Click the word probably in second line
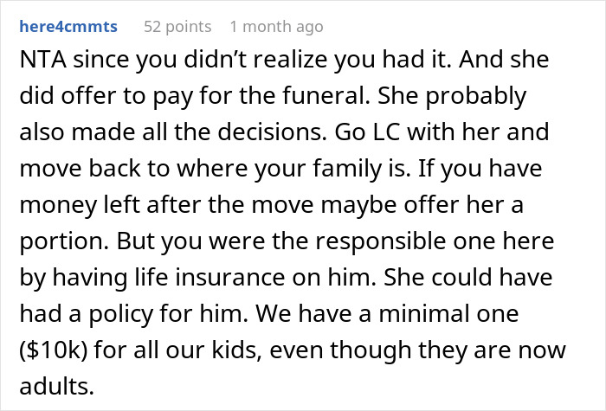Viewport: 606px width, 411px height. tap(476, 96)
